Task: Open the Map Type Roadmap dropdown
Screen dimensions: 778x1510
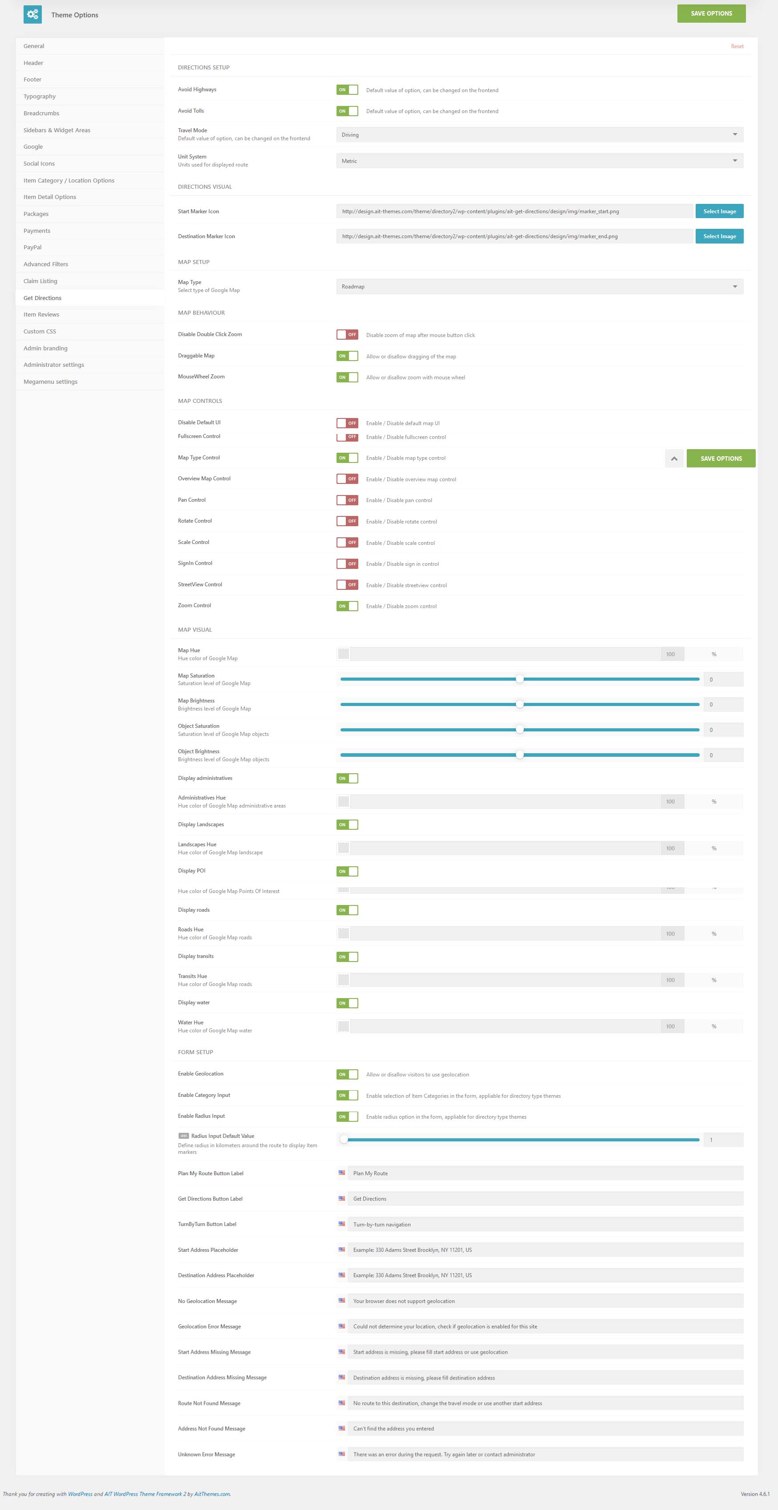Action: pos(539,287)
